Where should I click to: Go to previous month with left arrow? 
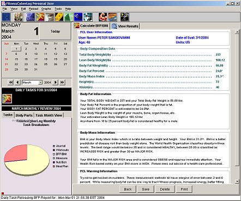[17, 83]
